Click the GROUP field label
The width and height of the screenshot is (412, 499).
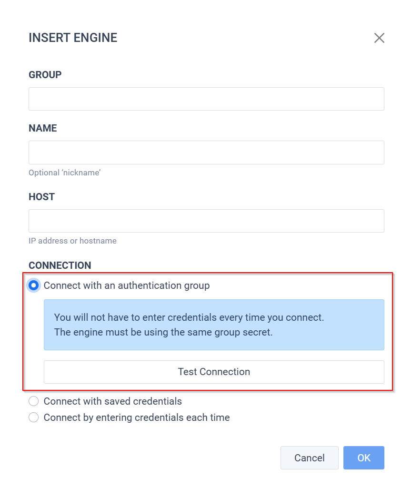45,75
